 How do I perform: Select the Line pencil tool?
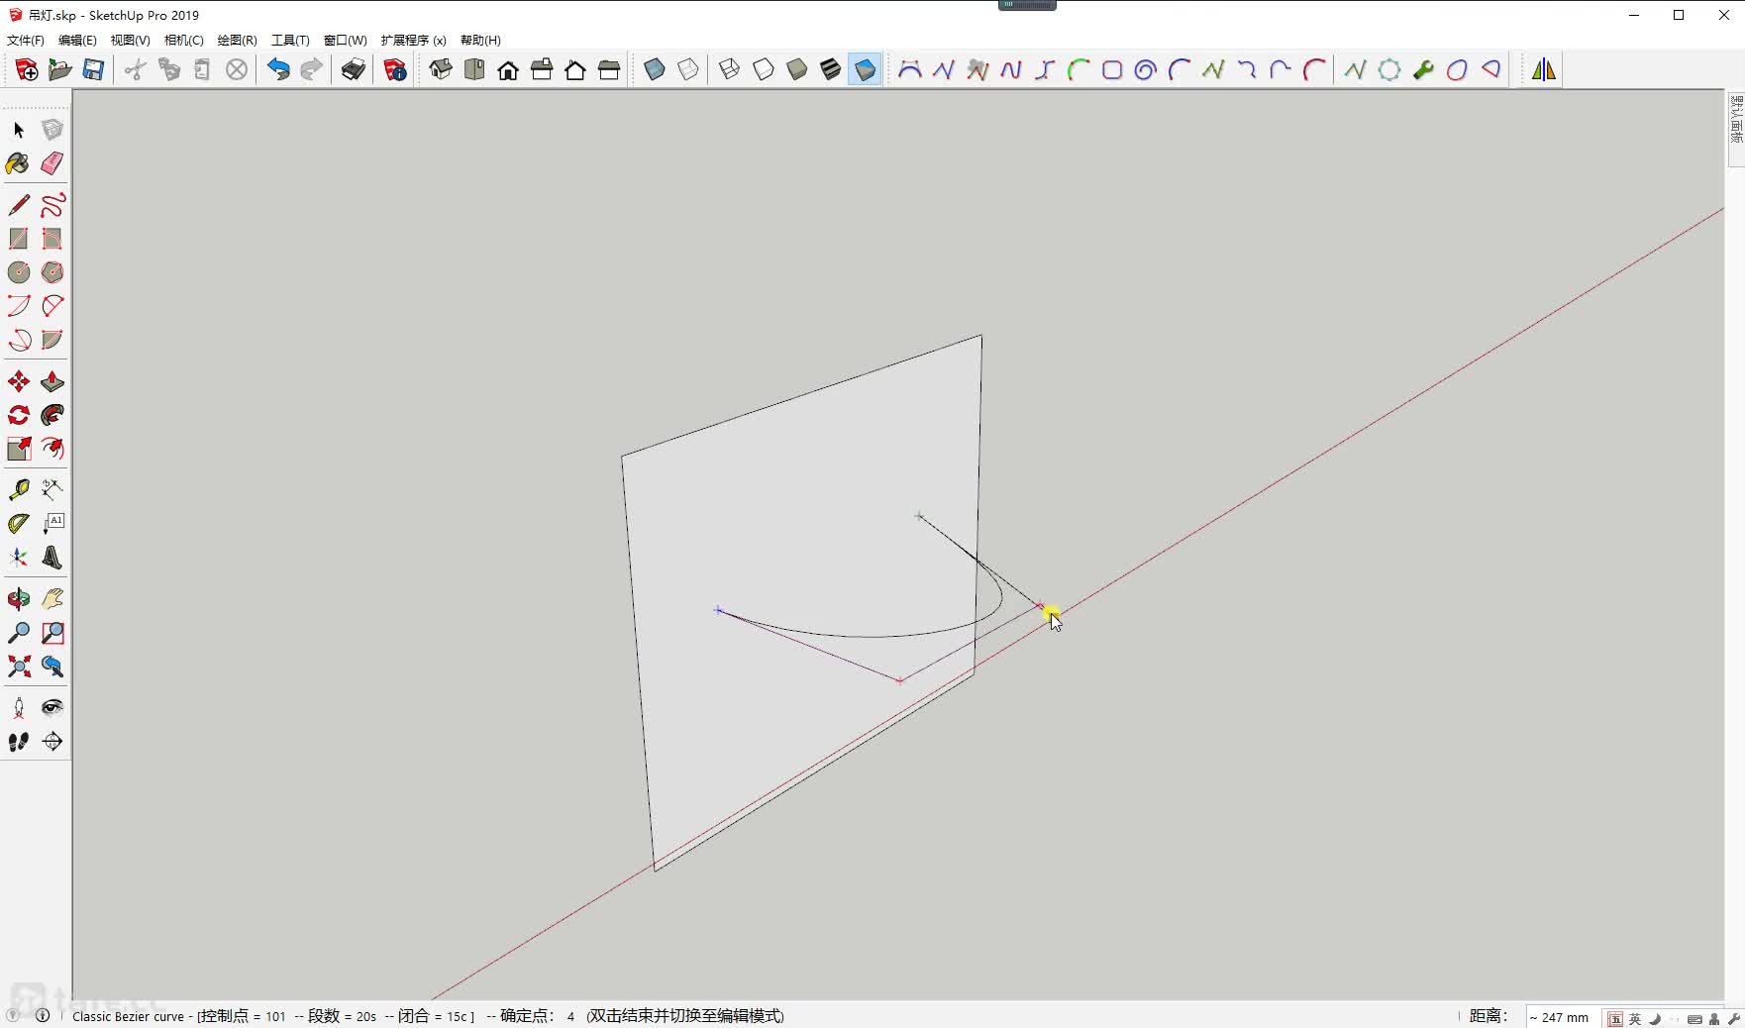pyautogui.click(x=19, y=205)
